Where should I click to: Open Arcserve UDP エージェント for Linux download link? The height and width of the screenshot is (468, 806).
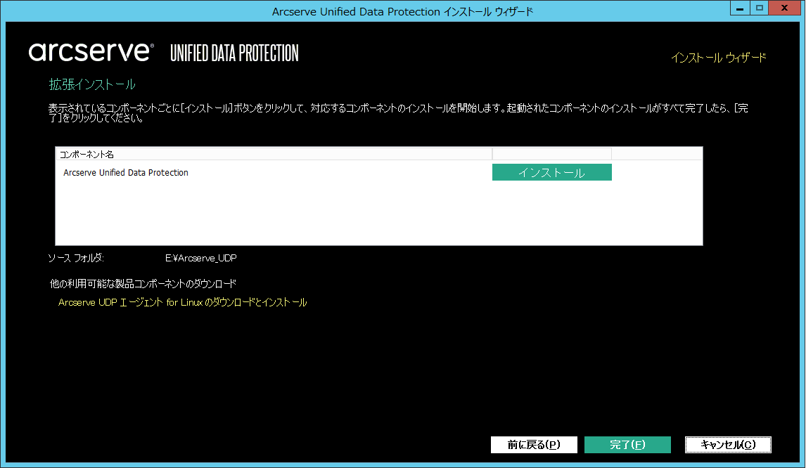tap(182, 303)
